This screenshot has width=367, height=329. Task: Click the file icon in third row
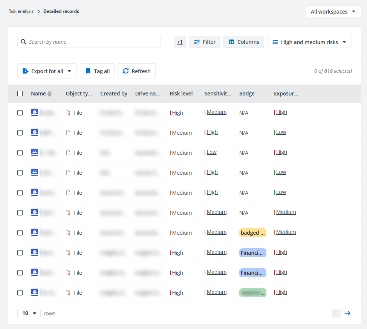coord(68,153)
